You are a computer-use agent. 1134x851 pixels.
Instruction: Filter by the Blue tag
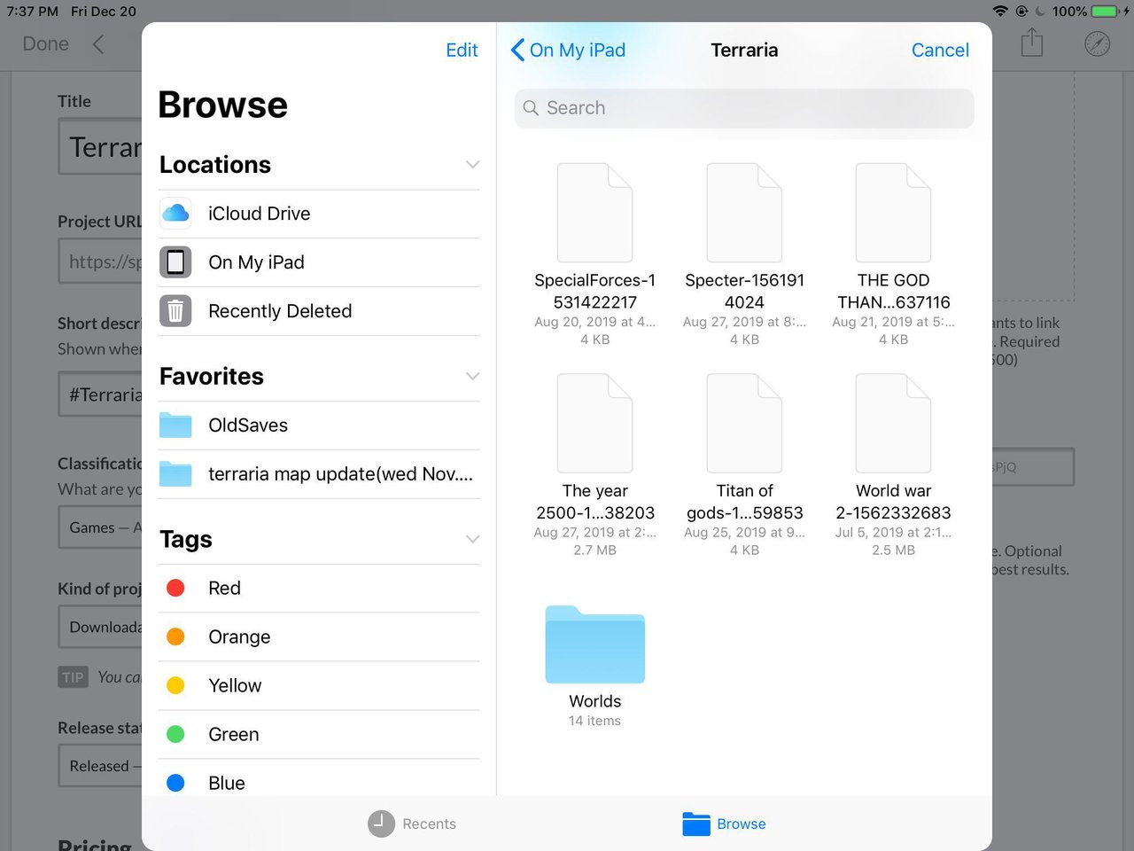[x=319, y=782]
